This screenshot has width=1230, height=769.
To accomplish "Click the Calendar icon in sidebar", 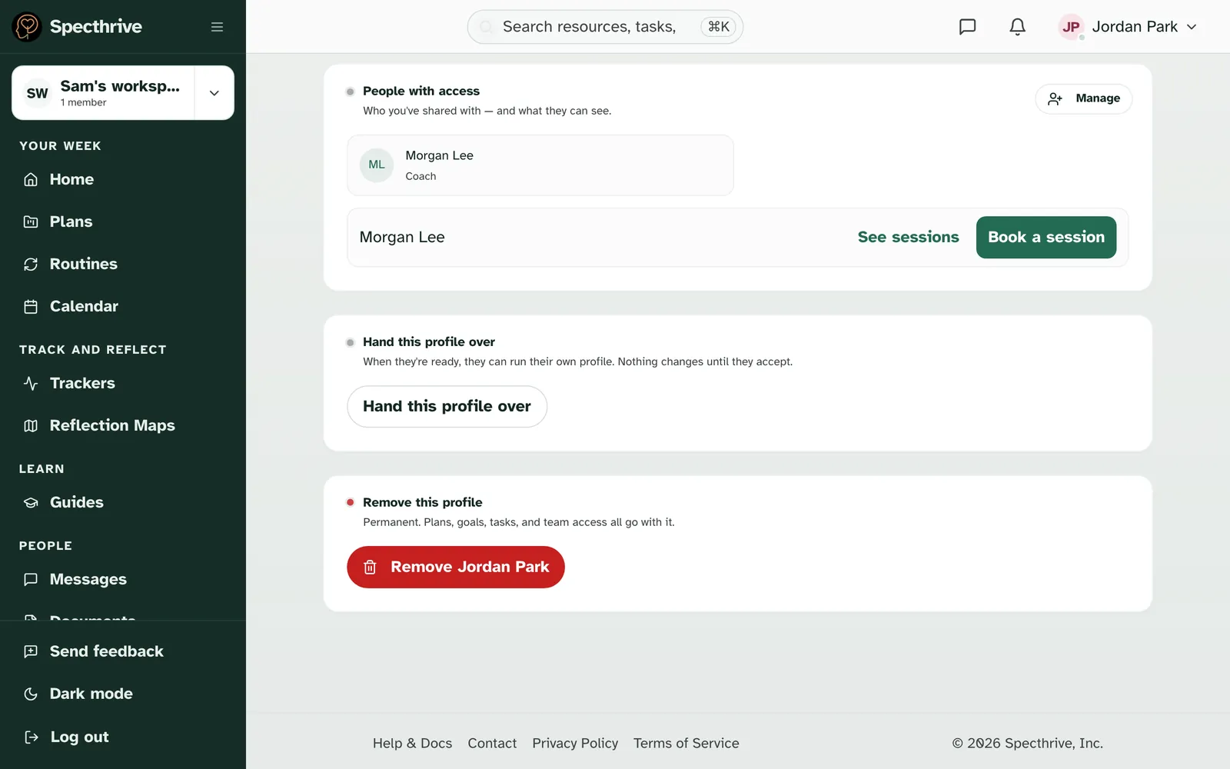I will (x=31, y=306).
